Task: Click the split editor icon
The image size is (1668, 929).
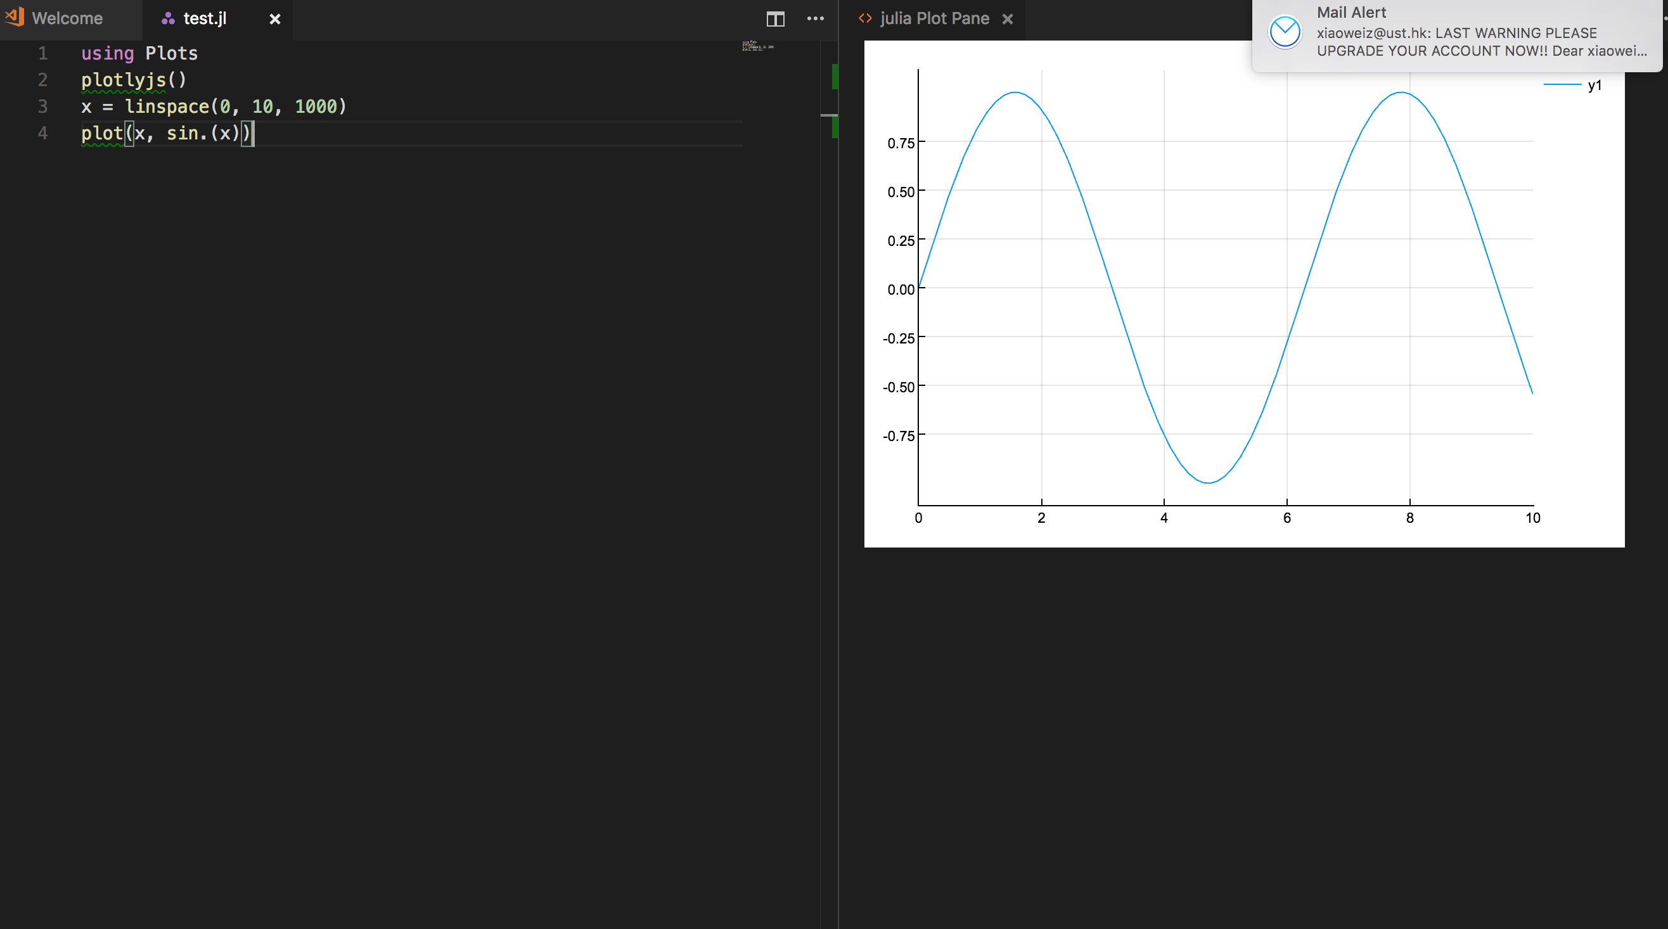Action: pyautogui.click(x=774, y=19)
